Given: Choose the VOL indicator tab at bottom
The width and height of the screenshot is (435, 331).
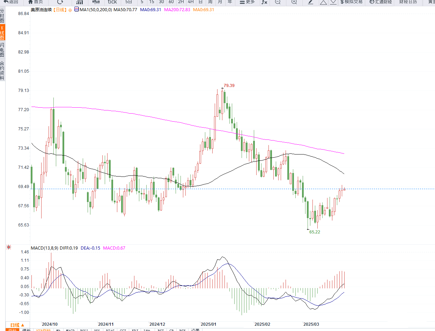Looking at the screenshot, I should [97, 330].
